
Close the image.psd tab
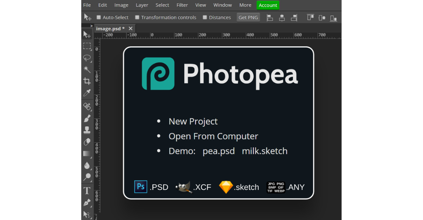click(x=131, y=29)
